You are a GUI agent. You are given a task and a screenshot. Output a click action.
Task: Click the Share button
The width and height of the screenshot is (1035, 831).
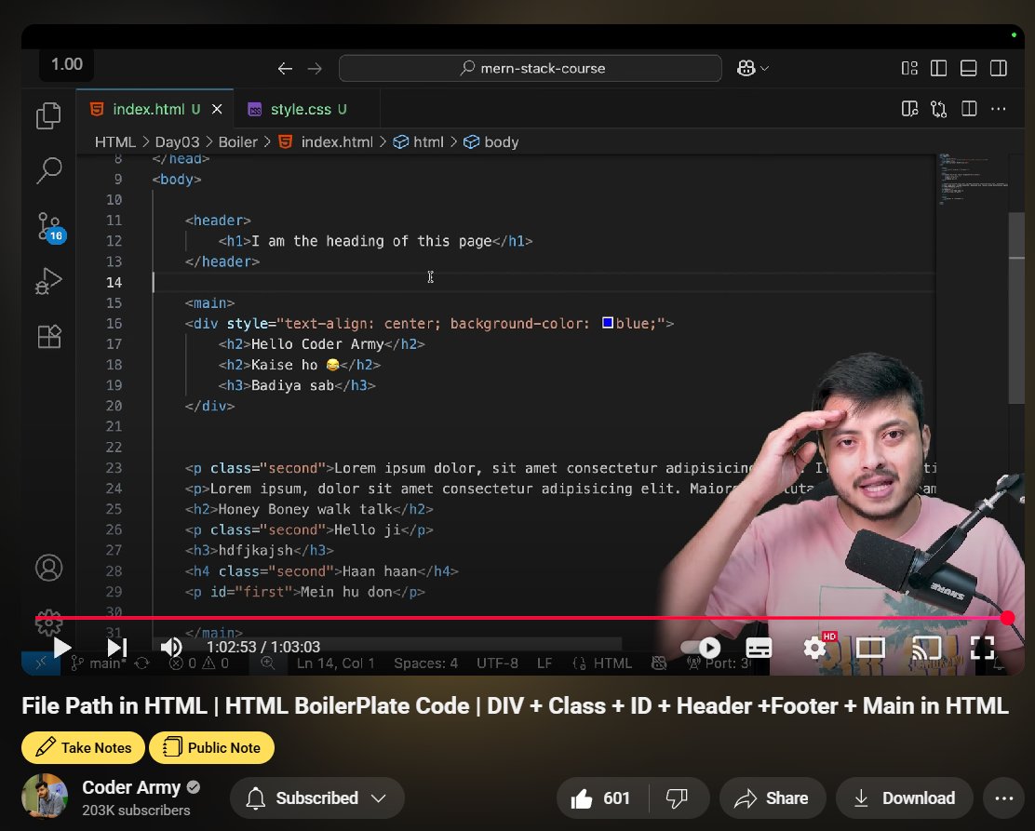point(773,798)
